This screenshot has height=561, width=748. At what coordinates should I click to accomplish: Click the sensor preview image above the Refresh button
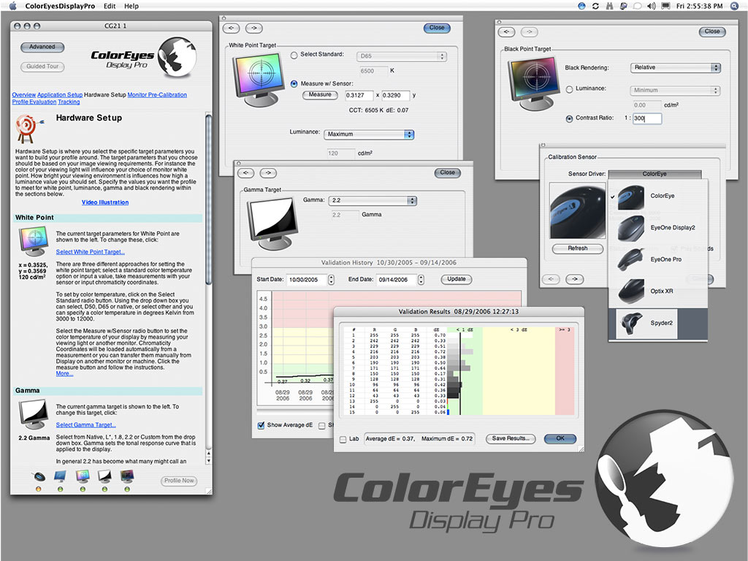(577, 210)
